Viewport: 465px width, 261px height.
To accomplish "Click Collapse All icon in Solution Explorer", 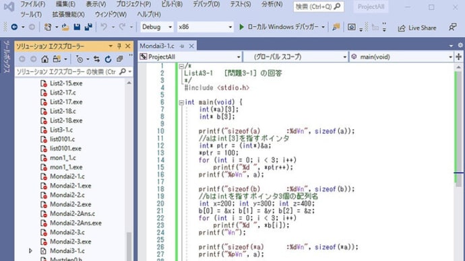I will click(x=119, y=59).
